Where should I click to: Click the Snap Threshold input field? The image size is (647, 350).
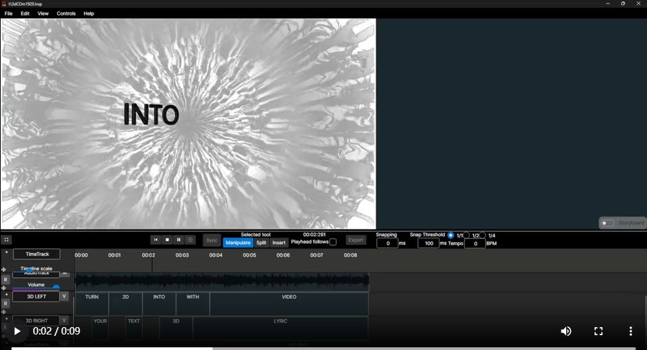click(429, 243)
